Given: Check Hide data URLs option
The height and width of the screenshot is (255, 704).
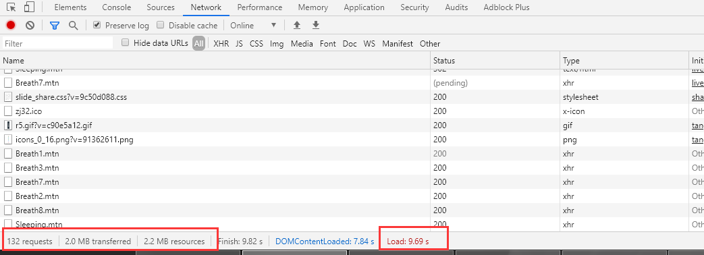Looking at the screenshot, I should pyautogui.click(x=126, y=42).
